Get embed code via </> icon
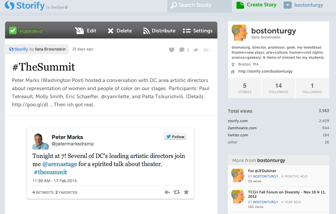This screenshot has width=336, height=214. [206, 50]
